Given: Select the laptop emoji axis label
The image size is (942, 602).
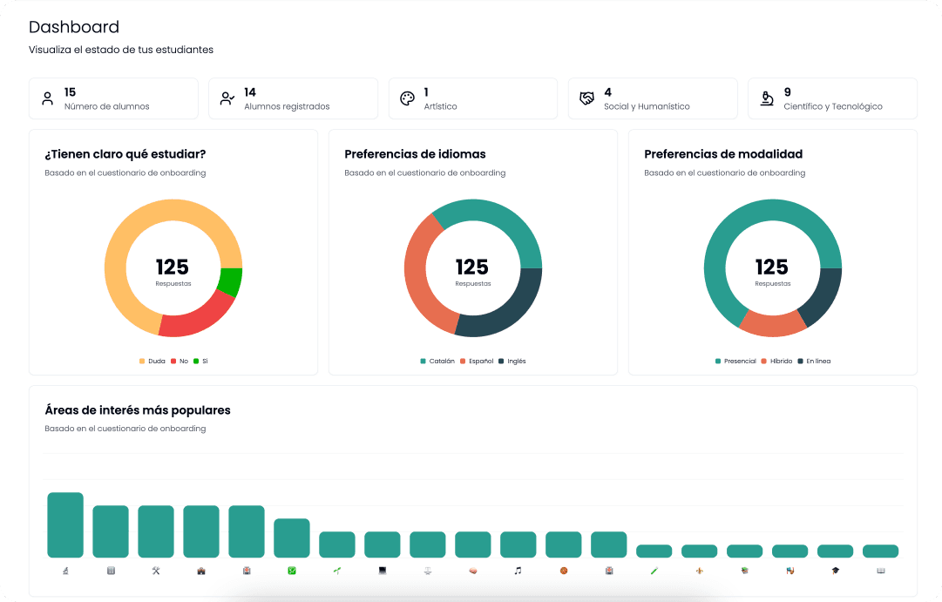Looking at the screenshot, I should tap(383, 571).
